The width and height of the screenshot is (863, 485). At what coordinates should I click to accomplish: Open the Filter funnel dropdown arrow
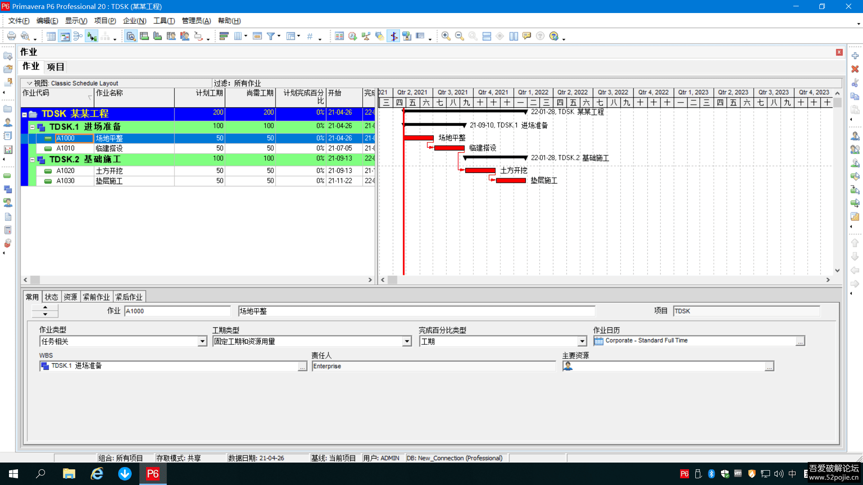279,36
